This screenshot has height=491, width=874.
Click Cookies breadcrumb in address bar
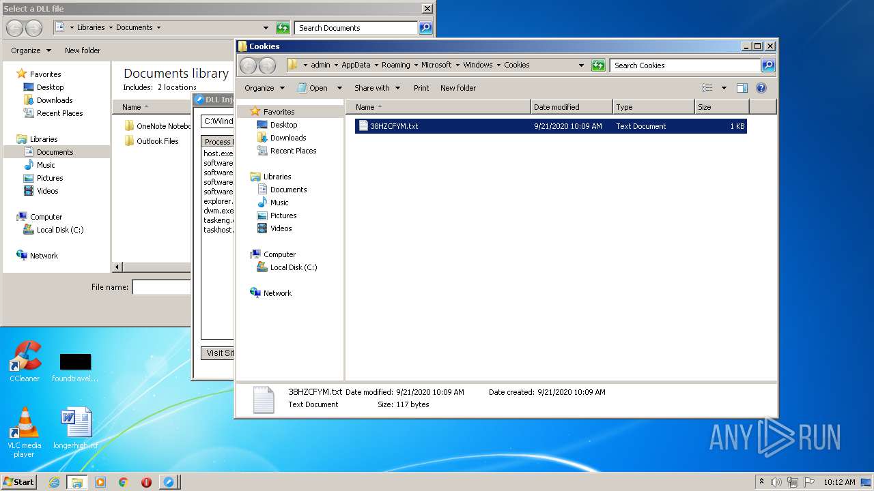517,65
